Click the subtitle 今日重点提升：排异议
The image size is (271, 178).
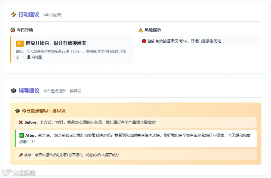tap(62, 91)
